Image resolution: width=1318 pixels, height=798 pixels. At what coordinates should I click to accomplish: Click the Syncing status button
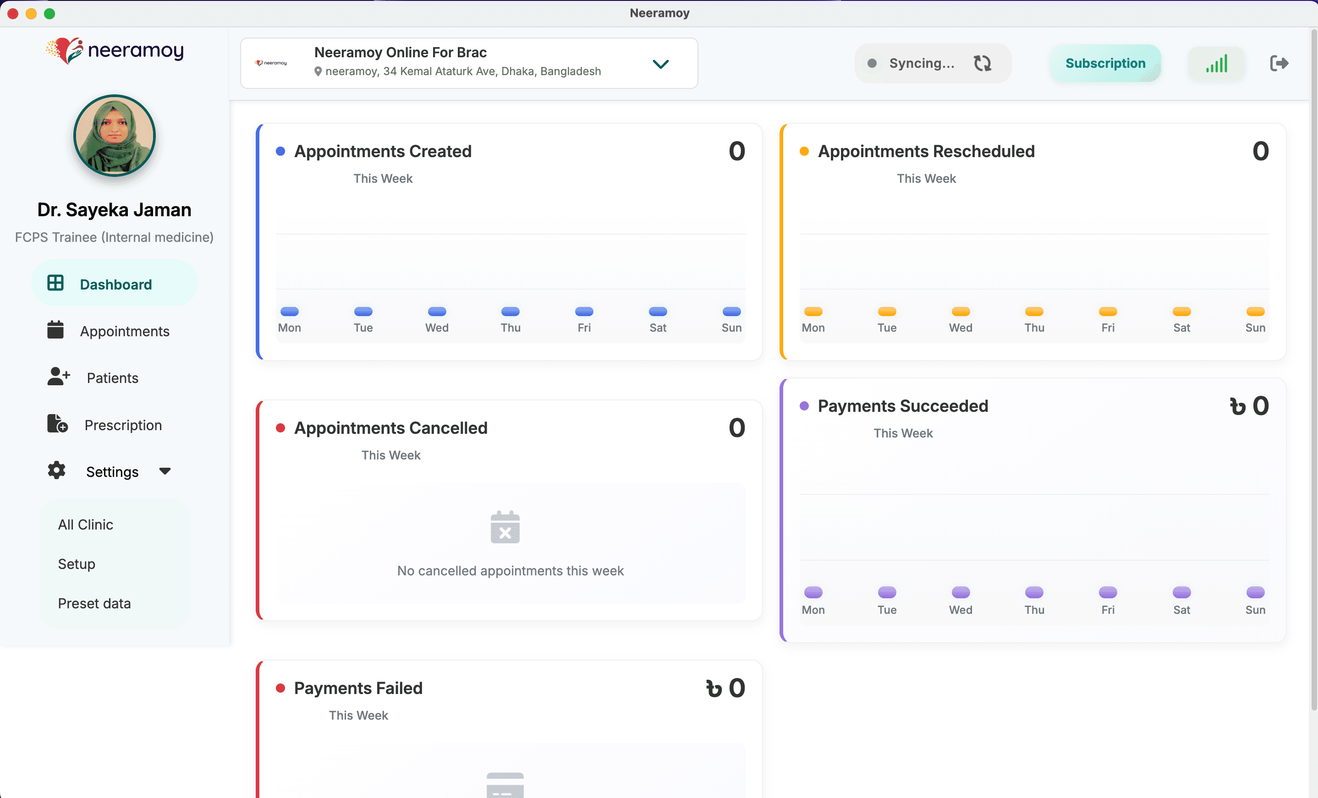920,63
